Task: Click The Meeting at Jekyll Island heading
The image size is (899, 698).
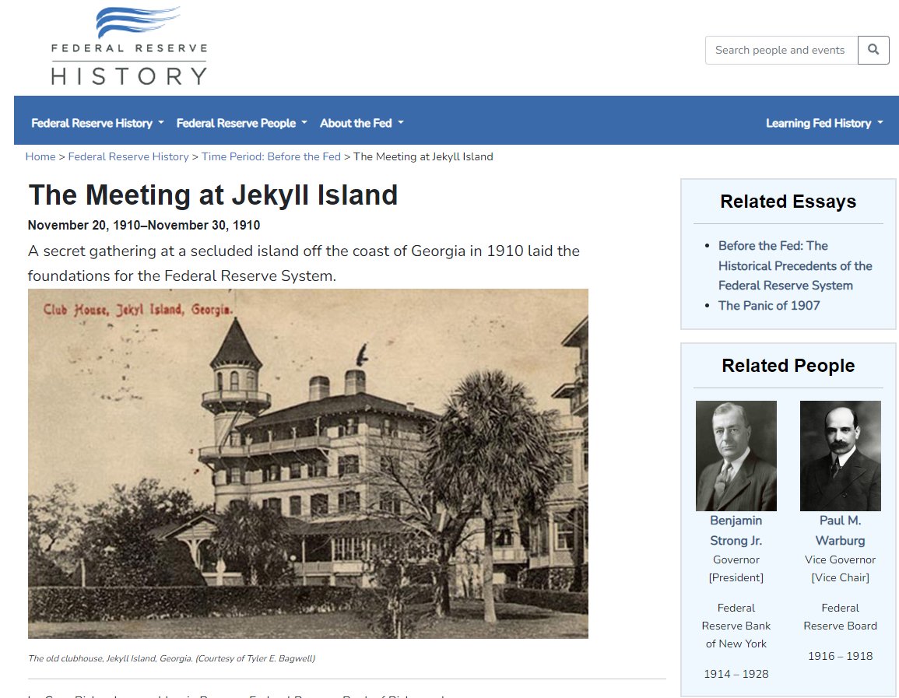Action: point(212,195)
